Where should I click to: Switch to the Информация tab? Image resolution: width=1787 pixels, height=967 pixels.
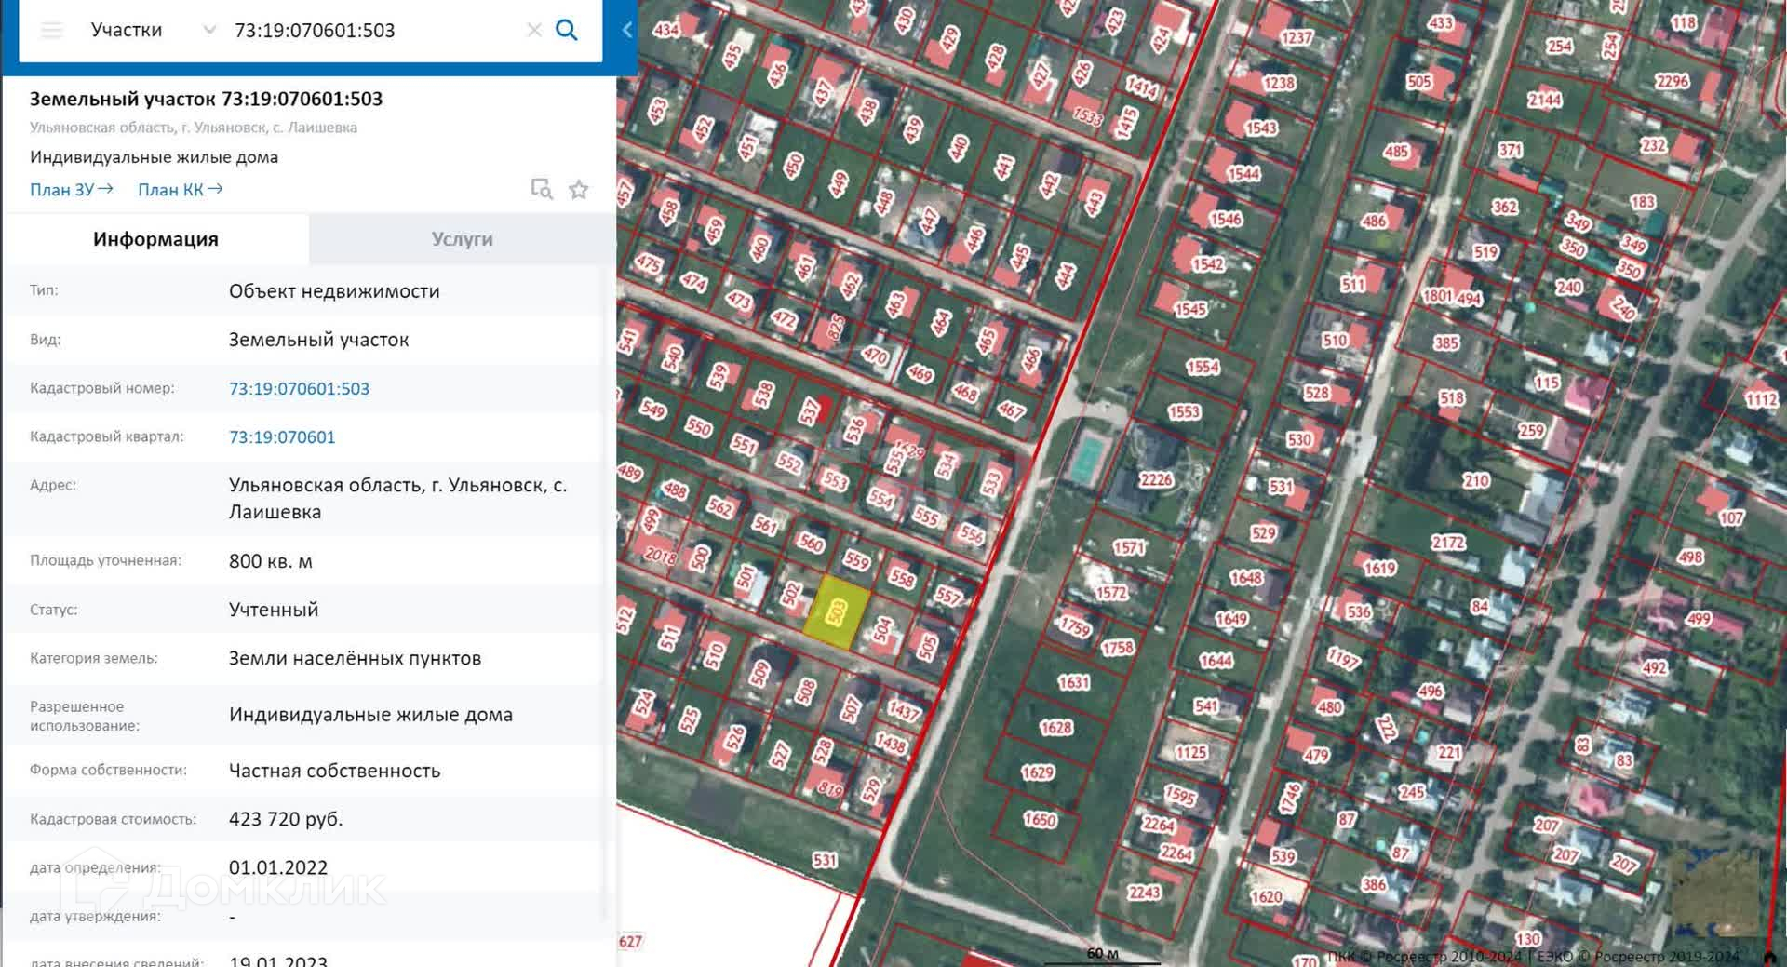pos(155,239)
